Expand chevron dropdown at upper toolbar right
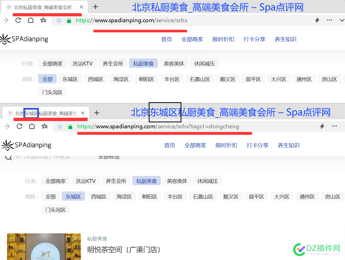This screenshot has height=260, width=345. (x=342, y=20)
